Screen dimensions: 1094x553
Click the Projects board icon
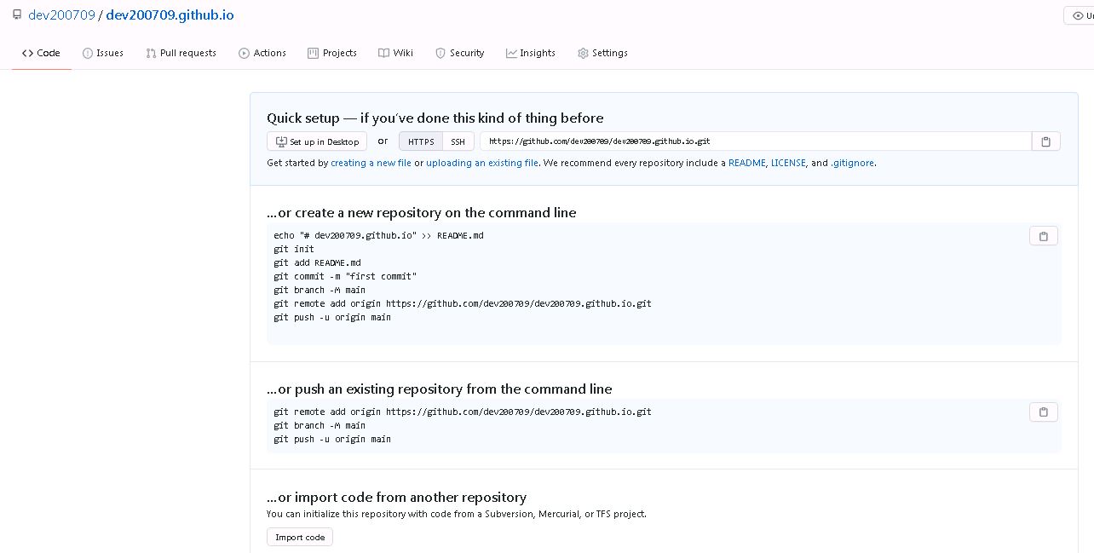(313, 53)
